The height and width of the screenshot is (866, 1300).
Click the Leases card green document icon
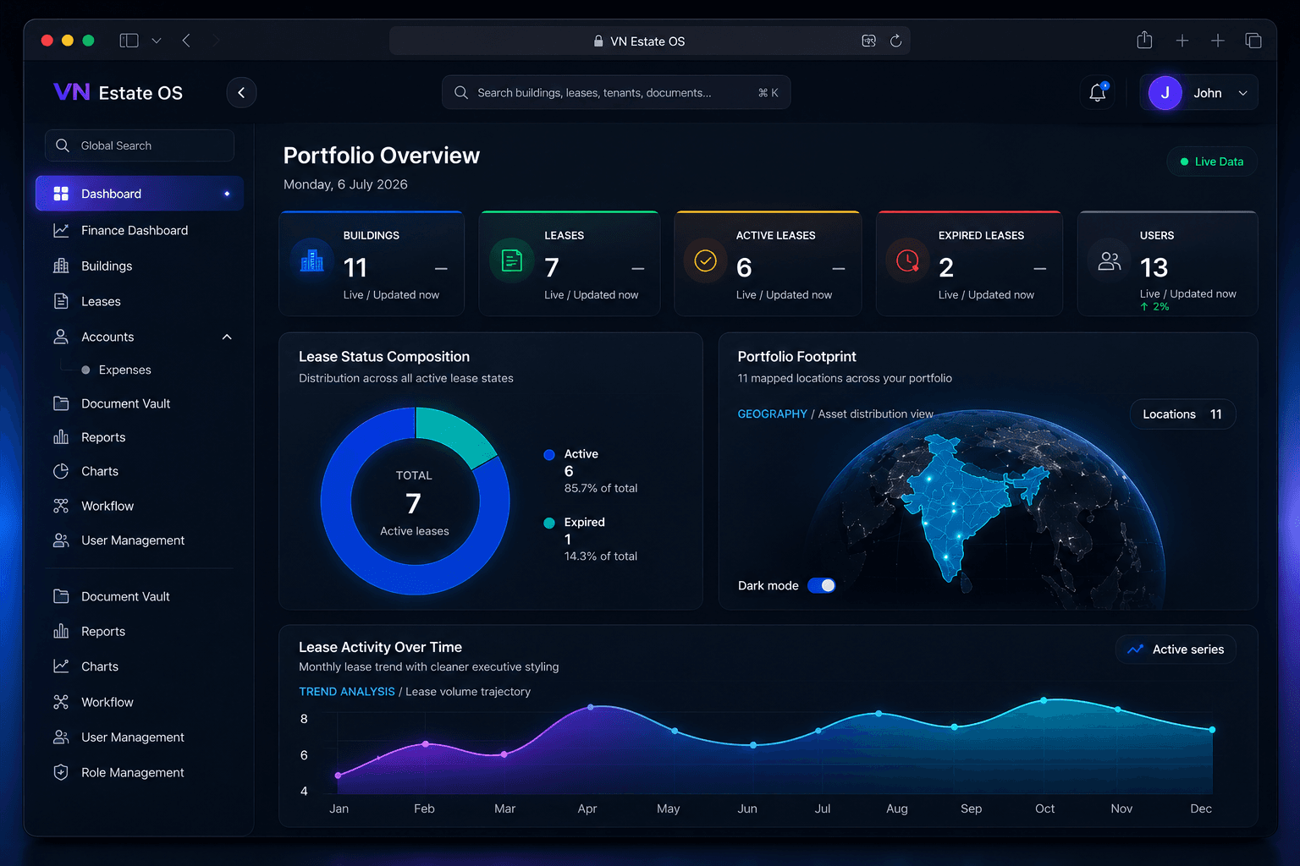512,260
